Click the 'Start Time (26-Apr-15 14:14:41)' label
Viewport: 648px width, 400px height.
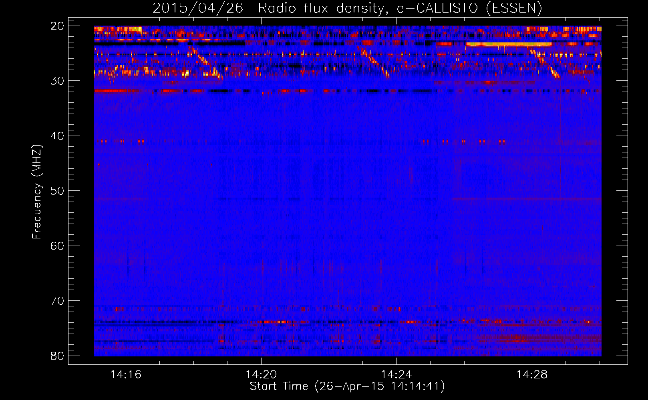(x=347, y=386)
